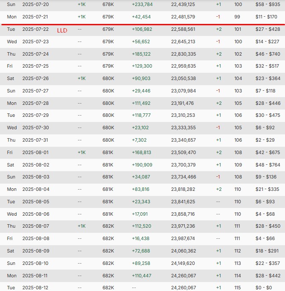Select the +16,438 views cell
Screen dimensions: 285x291
(x=140, y=238)
